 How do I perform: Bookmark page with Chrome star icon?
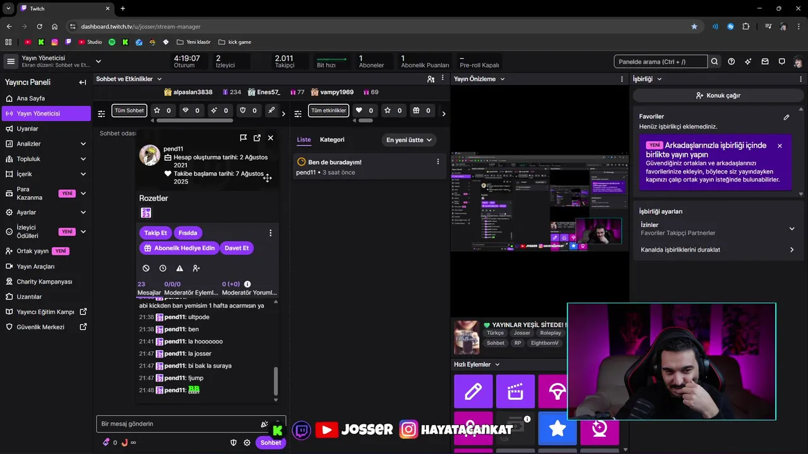coord(694,26)
